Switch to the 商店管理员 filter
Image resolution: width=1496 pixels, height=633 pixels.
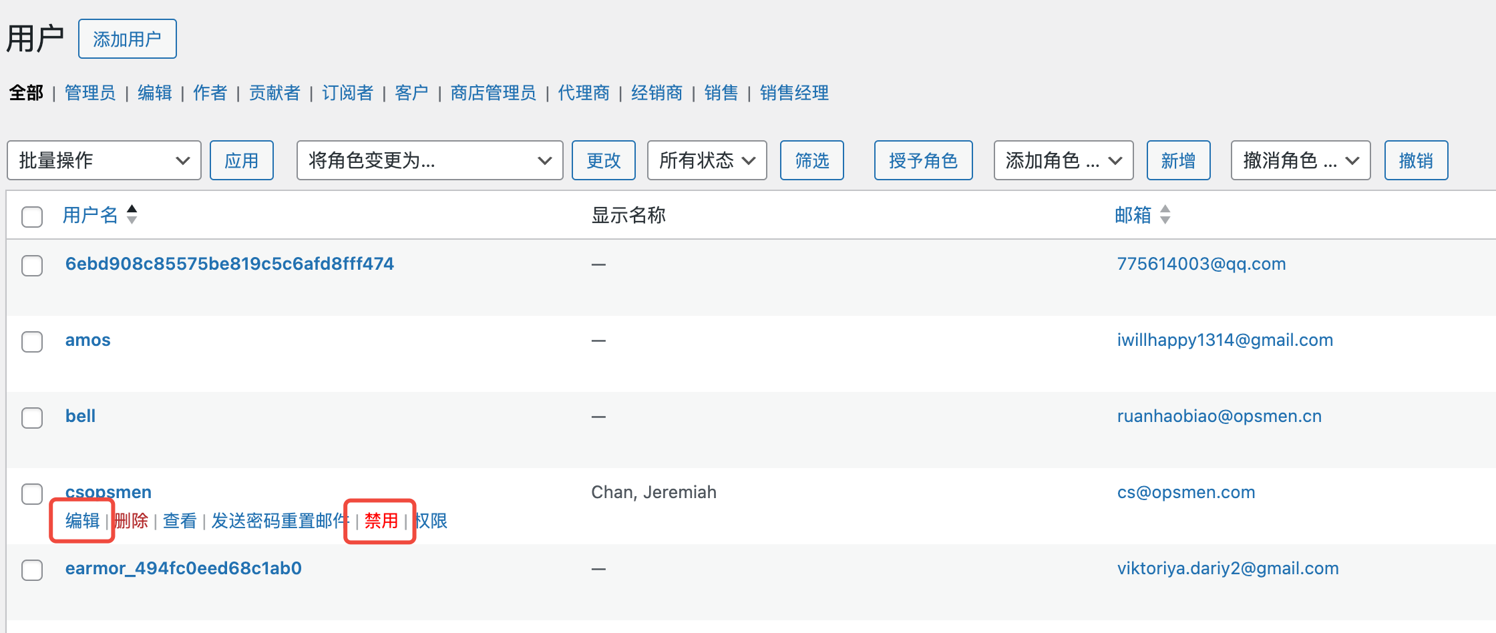click(493, 93)
